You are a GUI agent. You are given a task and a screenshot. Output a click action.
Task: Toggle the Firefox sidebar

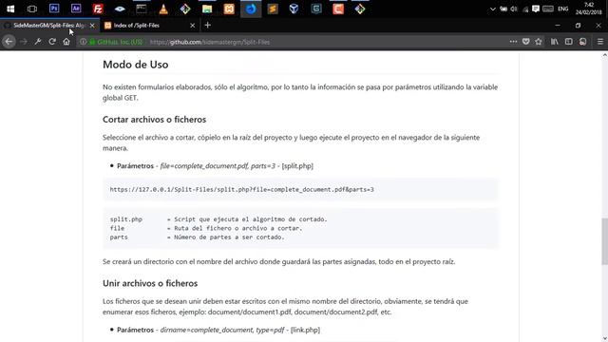point(568,42)
